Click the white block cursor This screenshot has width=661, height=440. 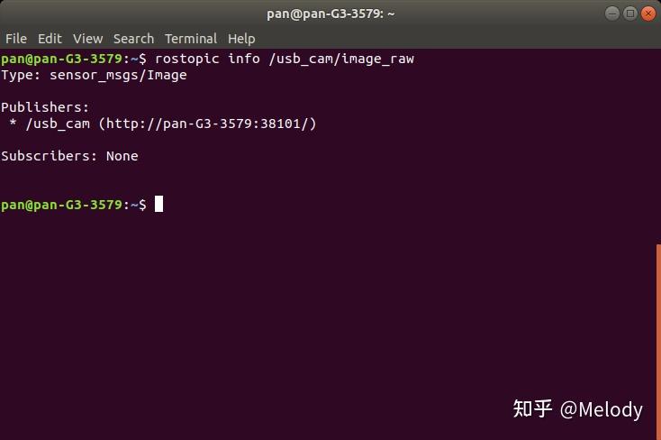158,205
